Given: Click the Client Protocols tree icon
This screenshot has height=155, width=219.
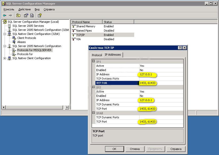Looking at the screenshot, I should pyautogui.click(x=14, y=38).
